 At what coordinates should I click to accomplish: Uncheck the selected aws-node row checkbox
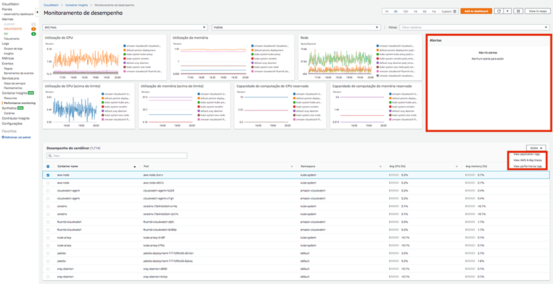48,175
